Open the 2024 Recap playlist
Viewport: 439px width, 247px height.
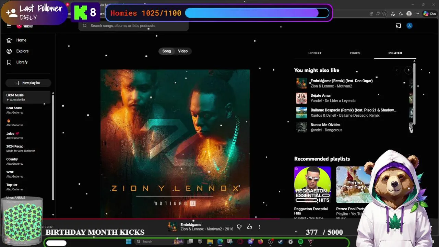tap(27, 149)
